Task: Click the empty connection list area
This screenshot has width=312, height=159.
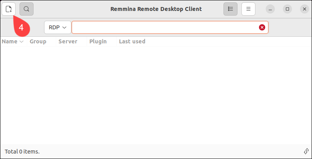Action: click(x=156, y=95)
